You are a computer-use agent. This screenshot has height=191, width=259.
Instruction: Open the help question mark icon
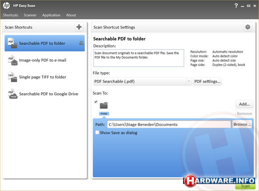click(236, 6)
